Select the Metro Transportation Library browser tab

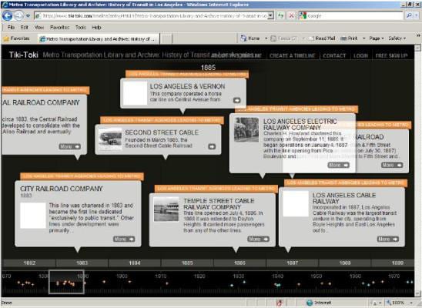pos(99,39)
